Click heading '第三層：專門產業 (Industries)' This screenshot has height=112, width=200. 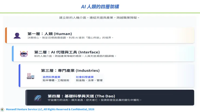click(70, 71)
